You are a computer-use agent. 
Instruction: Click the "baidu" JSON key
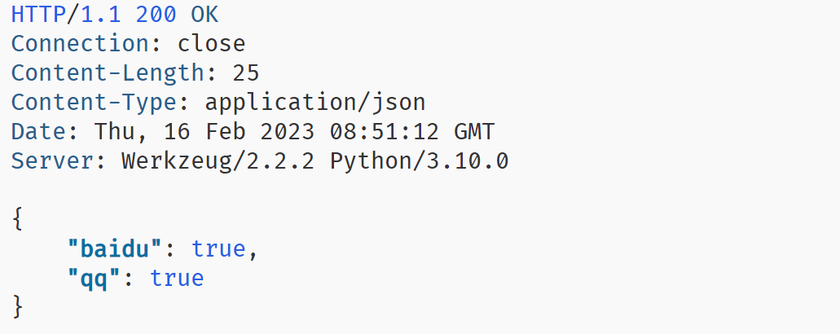115,249
